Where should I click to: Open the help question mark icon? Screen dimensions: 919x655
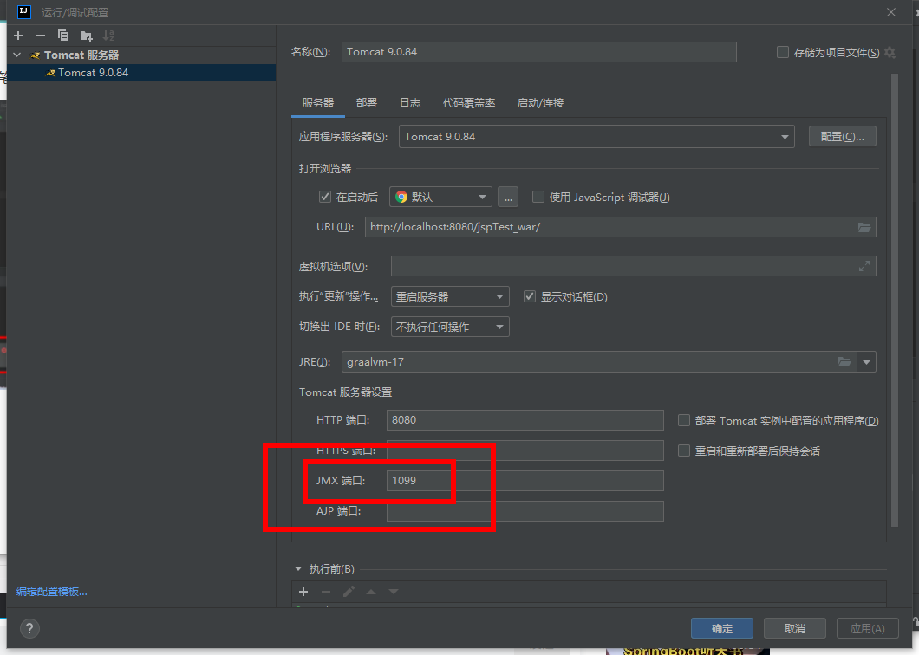[x=29, y=629]
